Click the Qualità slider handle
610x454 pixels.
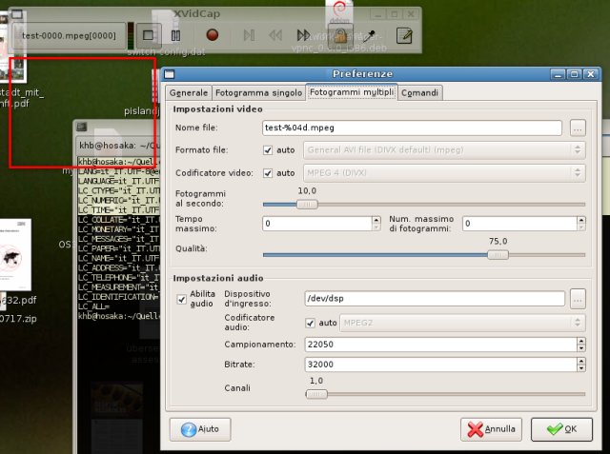click(498, 255)
